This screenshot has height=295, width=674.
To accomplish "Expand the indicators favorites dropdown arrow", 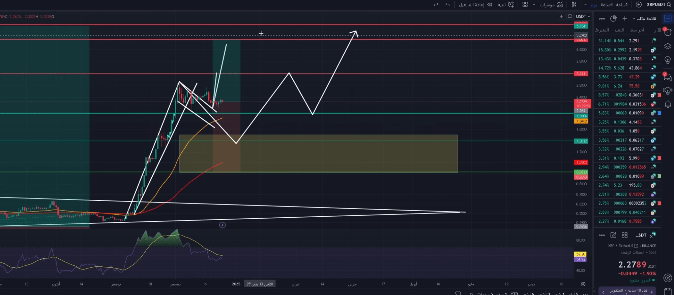I will 534,4.
